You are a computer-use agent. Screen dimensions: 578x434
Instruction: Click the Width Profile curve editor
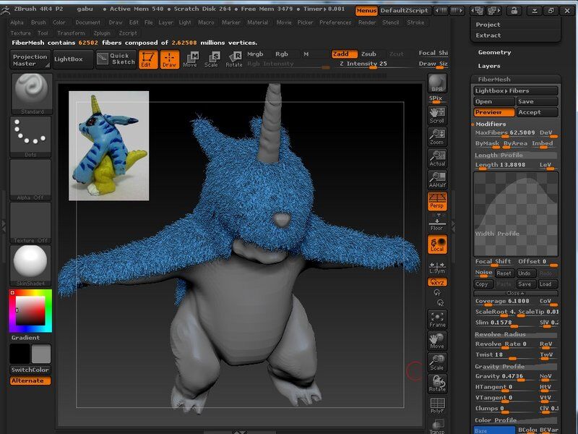click(x=516, y=214)
